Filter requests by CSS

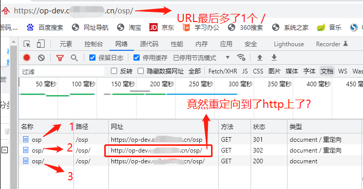point(258,71)
